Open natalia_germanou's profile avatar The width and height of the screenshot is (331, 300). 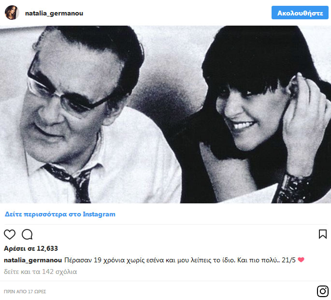pyautogui.click(x=12, y=13)
